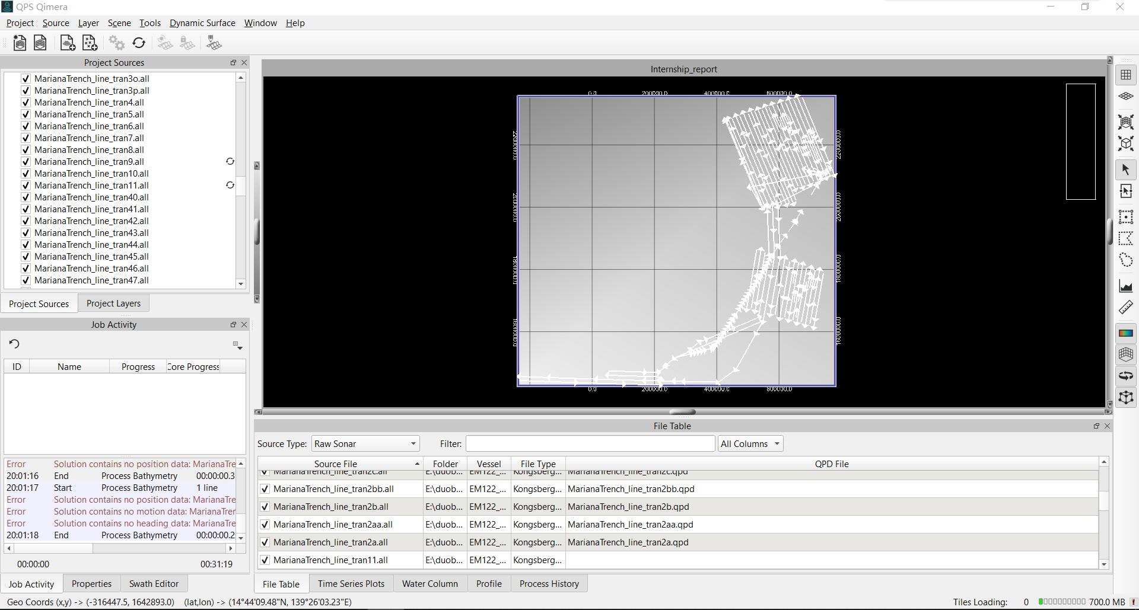Toggle checkbox for MarianaTrench_line_tran8.all source

[x=26, y=149]
